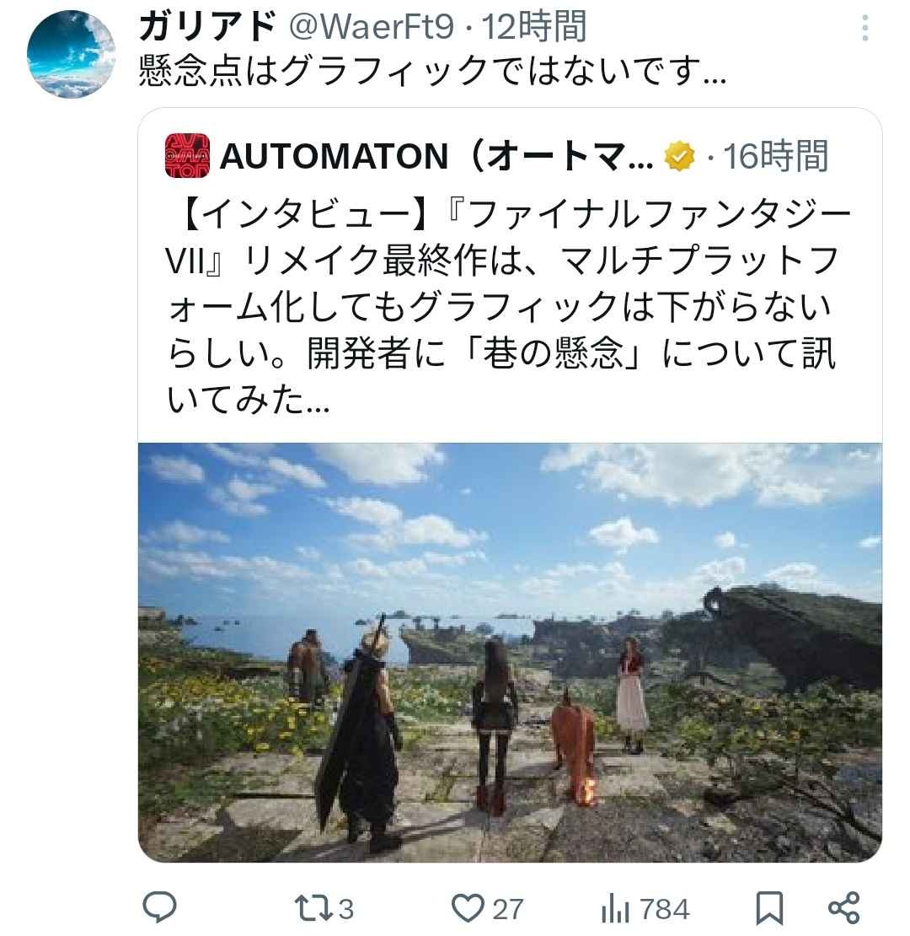The width and height of the screenshot is (910, 936).
Task: Open the AUTOMATON account name in quote
Action: tap(437, 156)
